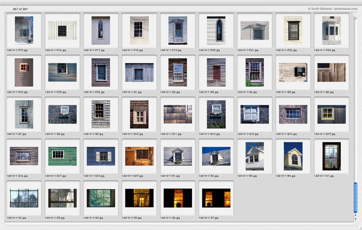Click the filename label 1A4-W-1-R4.jpg
The height and width of the screenshot is (230, 362).
(285, 176)
